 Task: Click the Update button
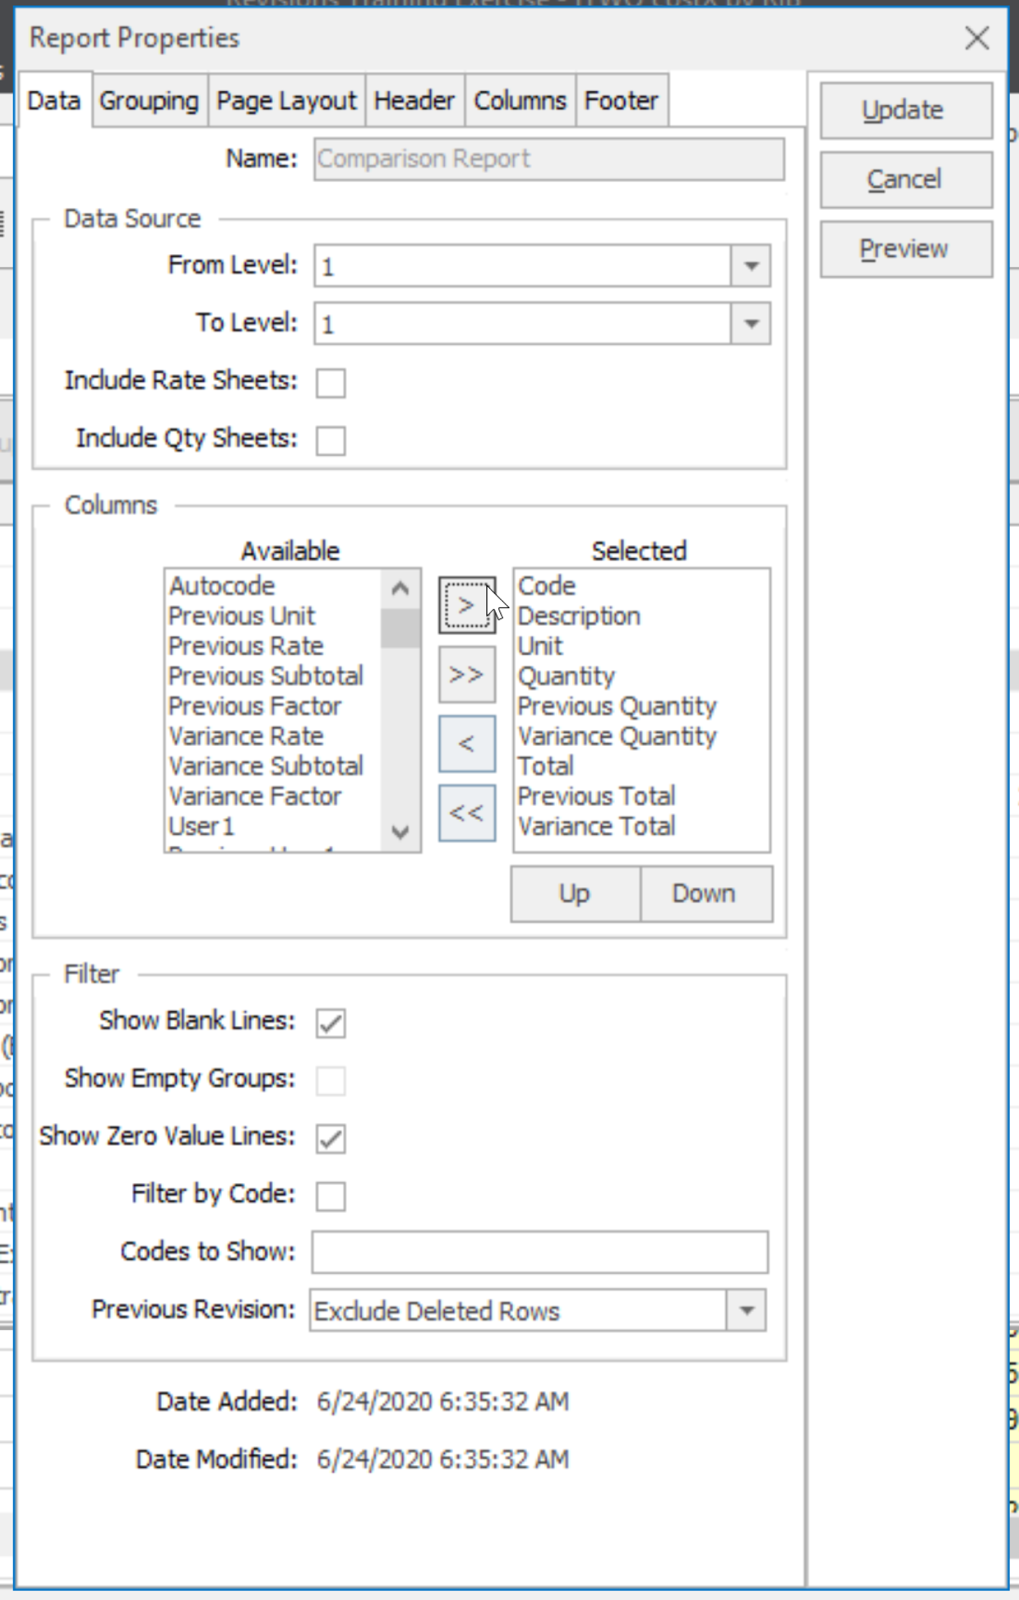click(x=906, y=110)
